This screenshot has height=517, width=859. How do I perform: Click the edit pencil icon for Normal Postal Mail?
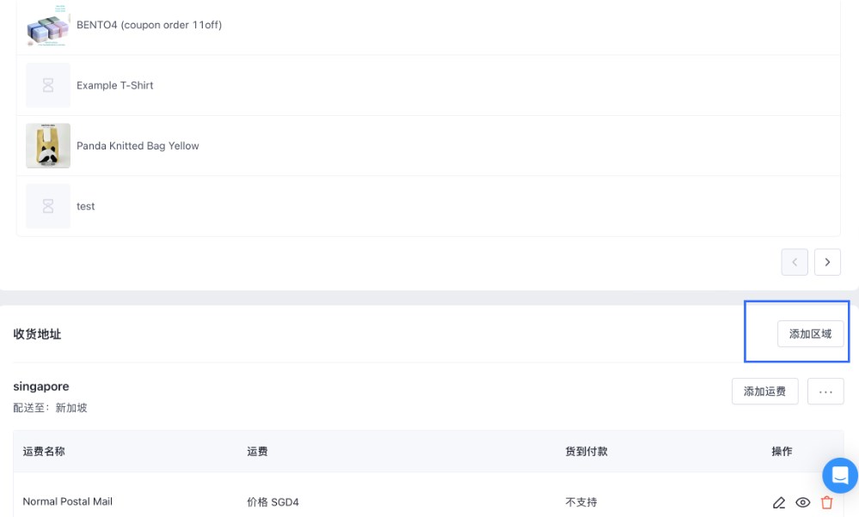click(778, 502)
